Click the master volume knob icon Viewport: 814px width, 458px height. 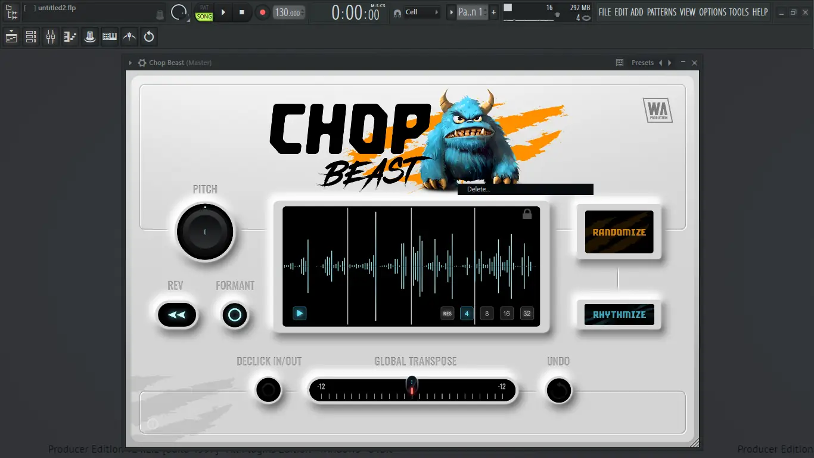coord(178,12)
